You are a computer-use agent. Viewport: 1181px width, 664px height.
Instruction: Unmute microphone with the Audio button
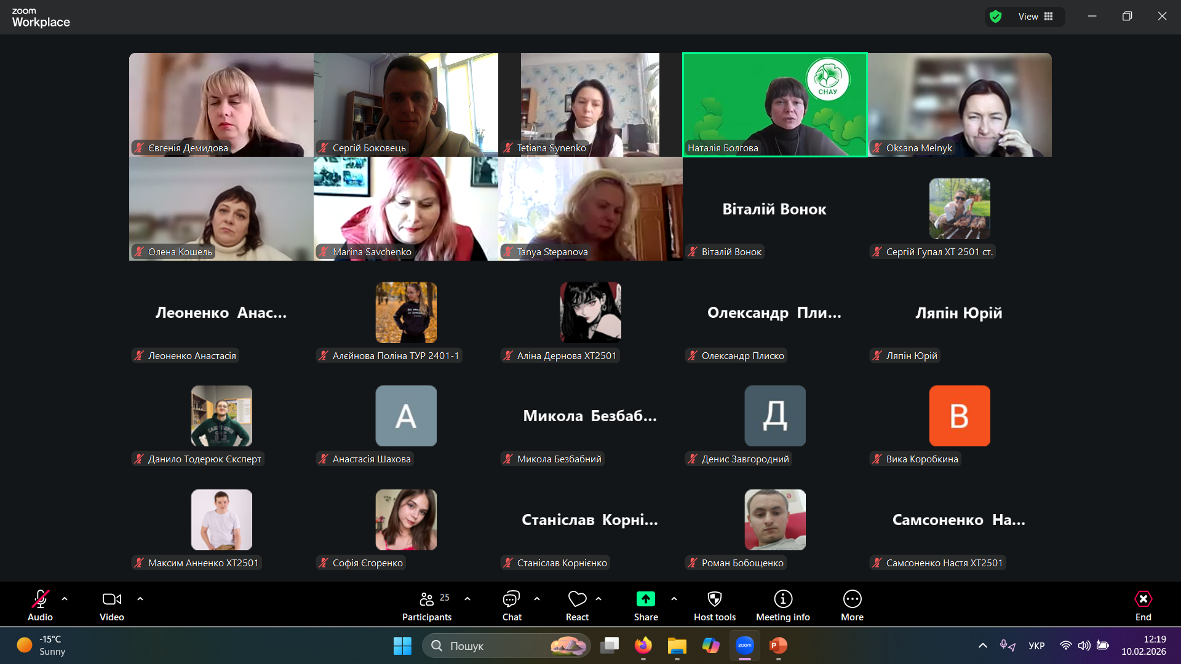click(x=40, y=599)
